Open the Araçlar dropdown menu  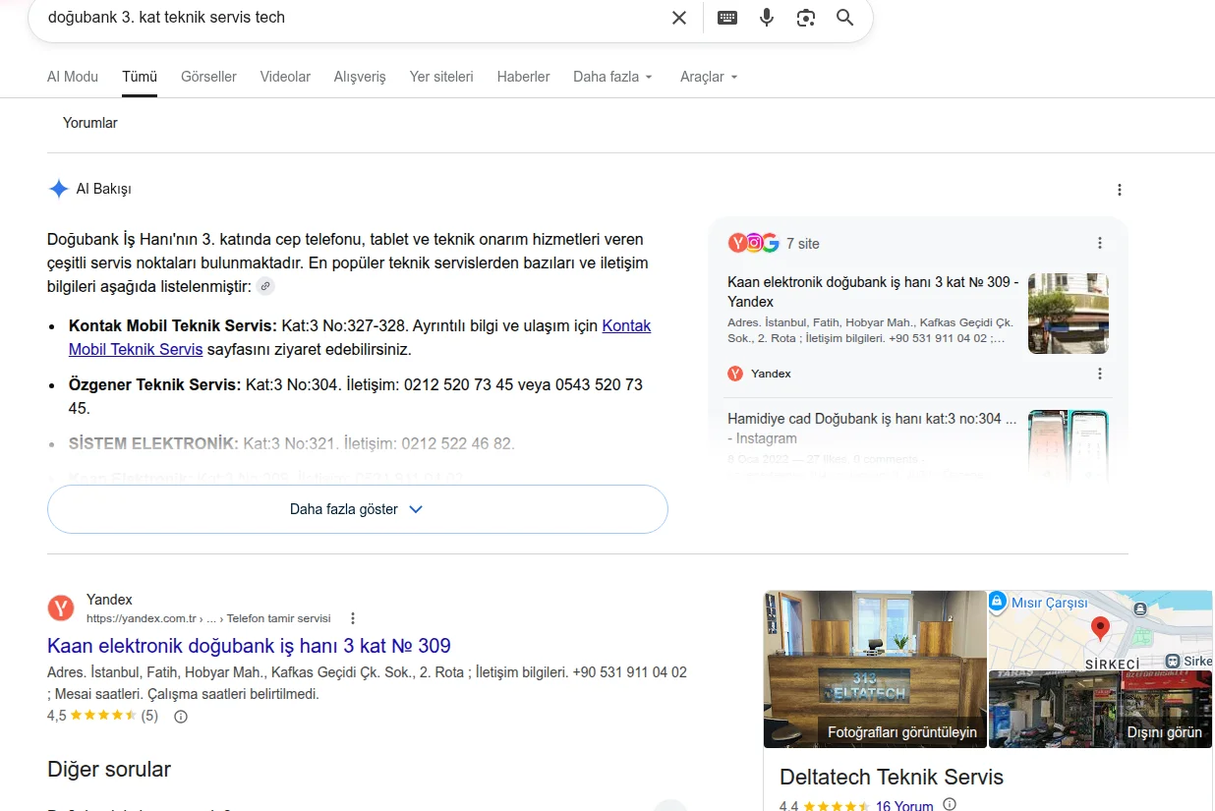709,77
